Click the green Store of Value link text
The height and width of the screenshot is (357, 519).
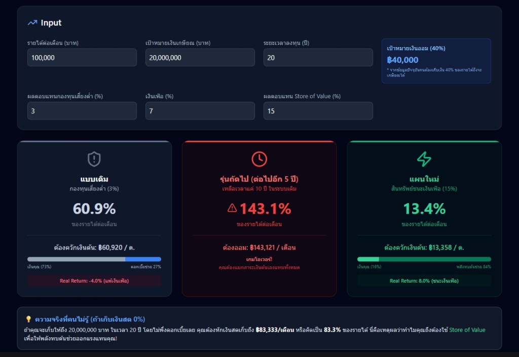click(467, 330)
